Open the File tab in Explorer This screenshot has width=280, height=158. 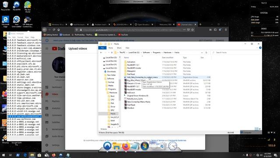(102, 48)
